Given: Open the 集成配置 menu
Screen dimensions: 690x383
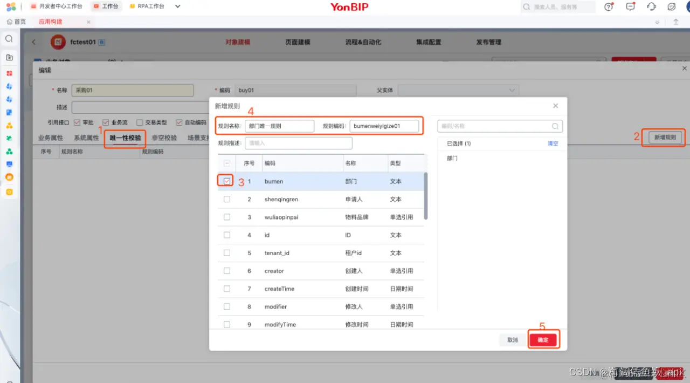Looking at the screenshot, I should pyautogui.click(x=429, y=42).
